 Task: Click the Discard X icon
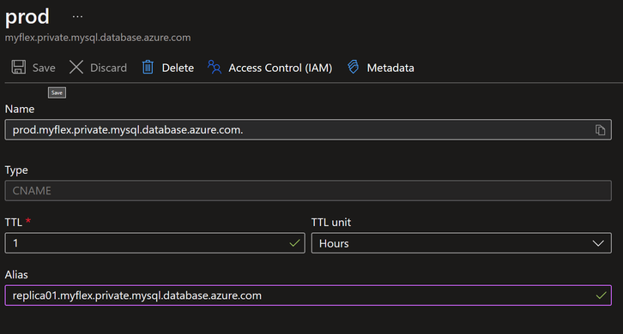76,67
